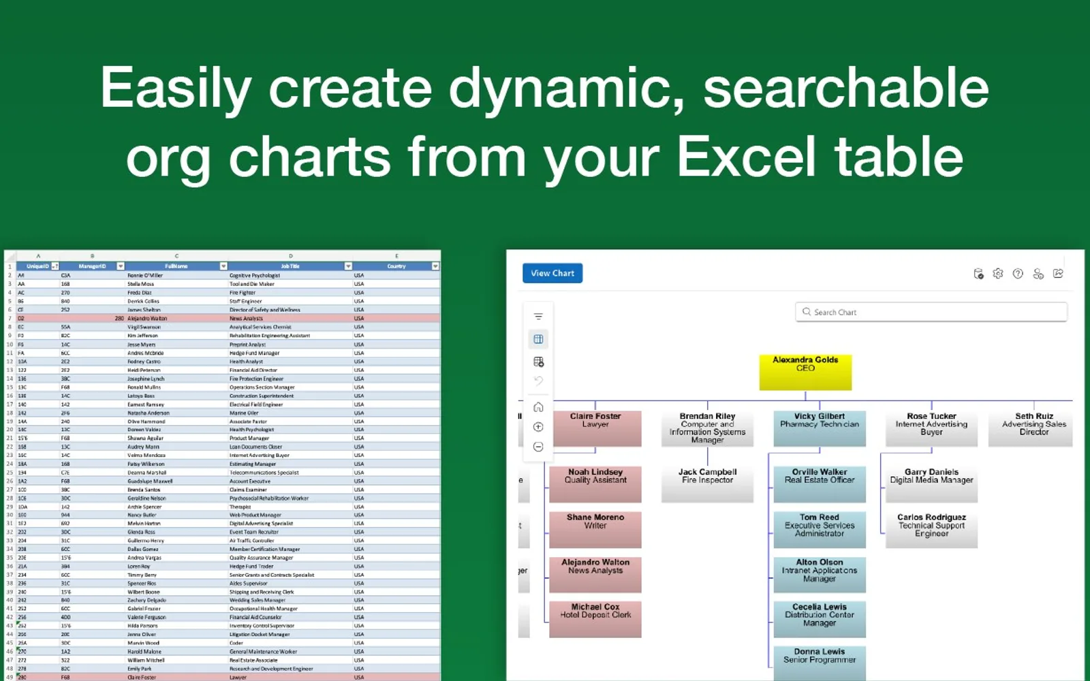Viewport: 1090px width, 681px height.
Task: Select the Garry Daniels node
Action: coord(931,484)
